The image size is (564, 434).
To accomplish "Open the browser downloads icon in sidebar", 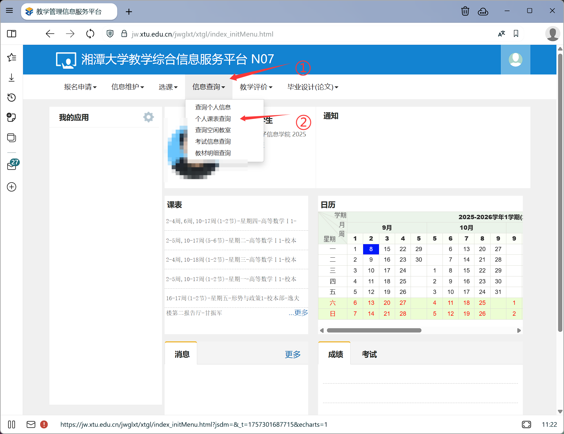I will tap(12, 78).
